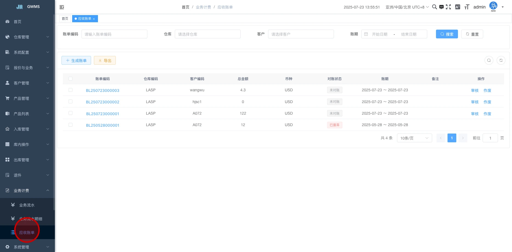Switch to the 首页 tab

click(x=65, y=19)
